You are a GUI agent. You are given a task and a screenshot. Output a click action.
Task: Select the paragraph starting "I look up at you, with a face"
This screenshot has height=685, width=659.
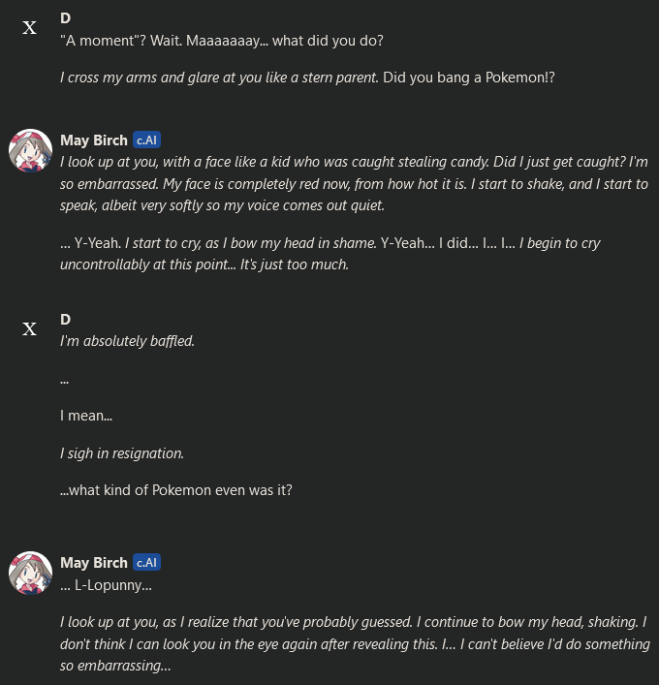[x=354, y=184]
